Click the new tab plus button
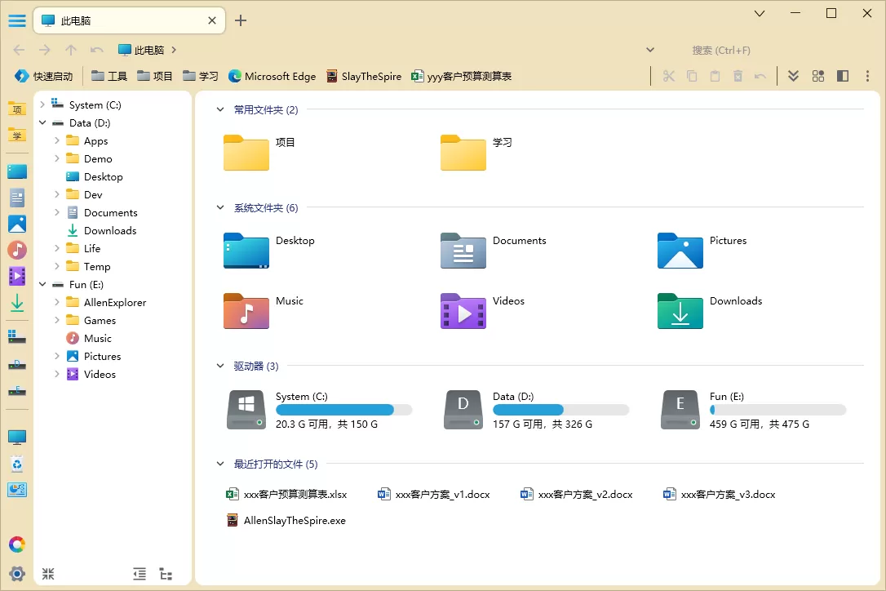The height and width of the screenshot is (591, 886). tap(240, 20)
